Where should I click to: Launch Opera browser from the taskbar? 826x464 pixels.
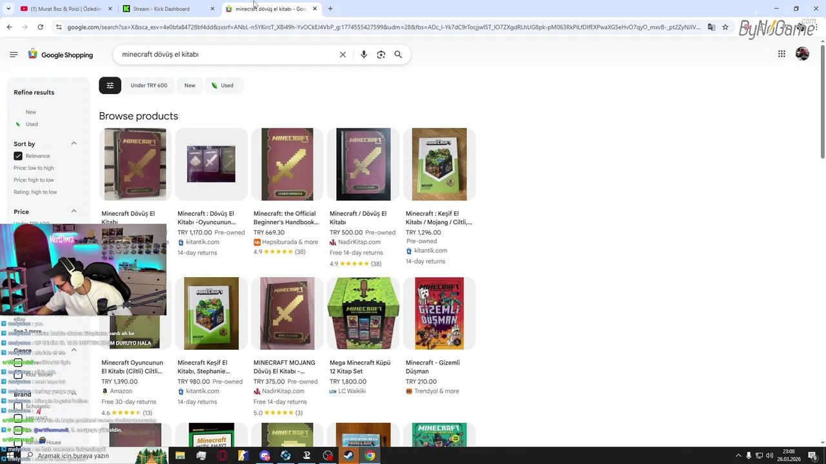223,456
